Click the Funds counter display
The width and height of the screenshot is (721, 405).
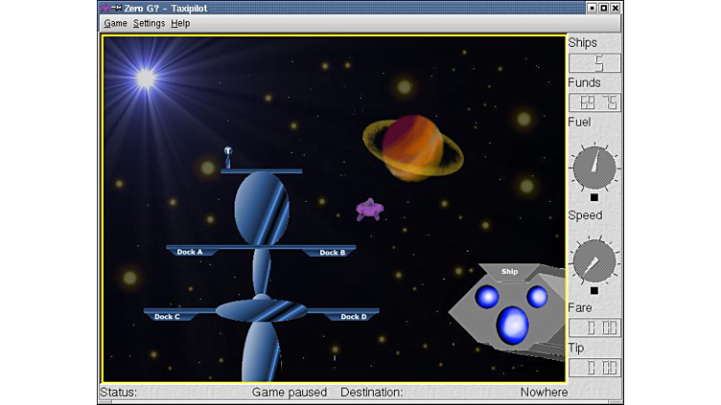click(594, 102)
